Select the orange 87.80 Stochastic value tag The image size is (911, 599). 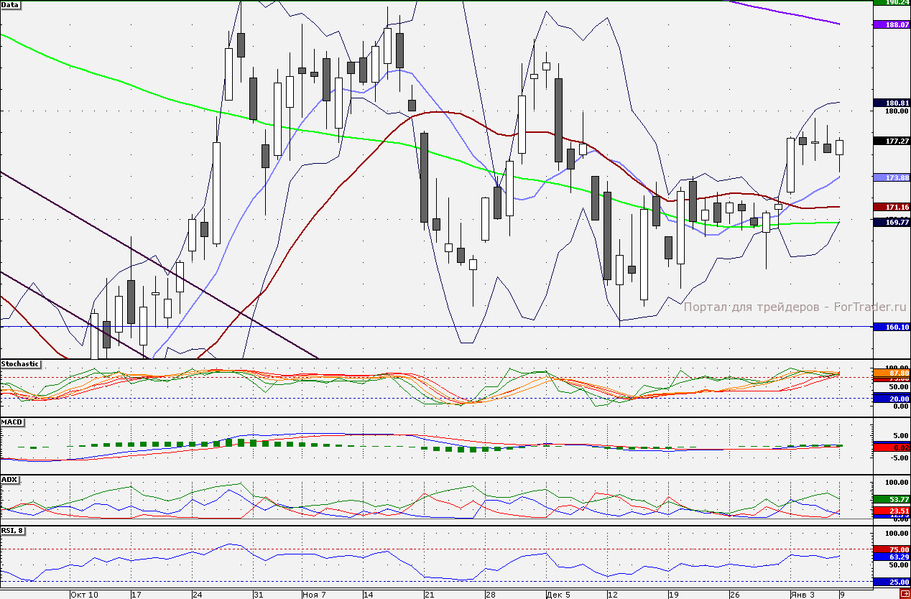[x=892, y=373]
